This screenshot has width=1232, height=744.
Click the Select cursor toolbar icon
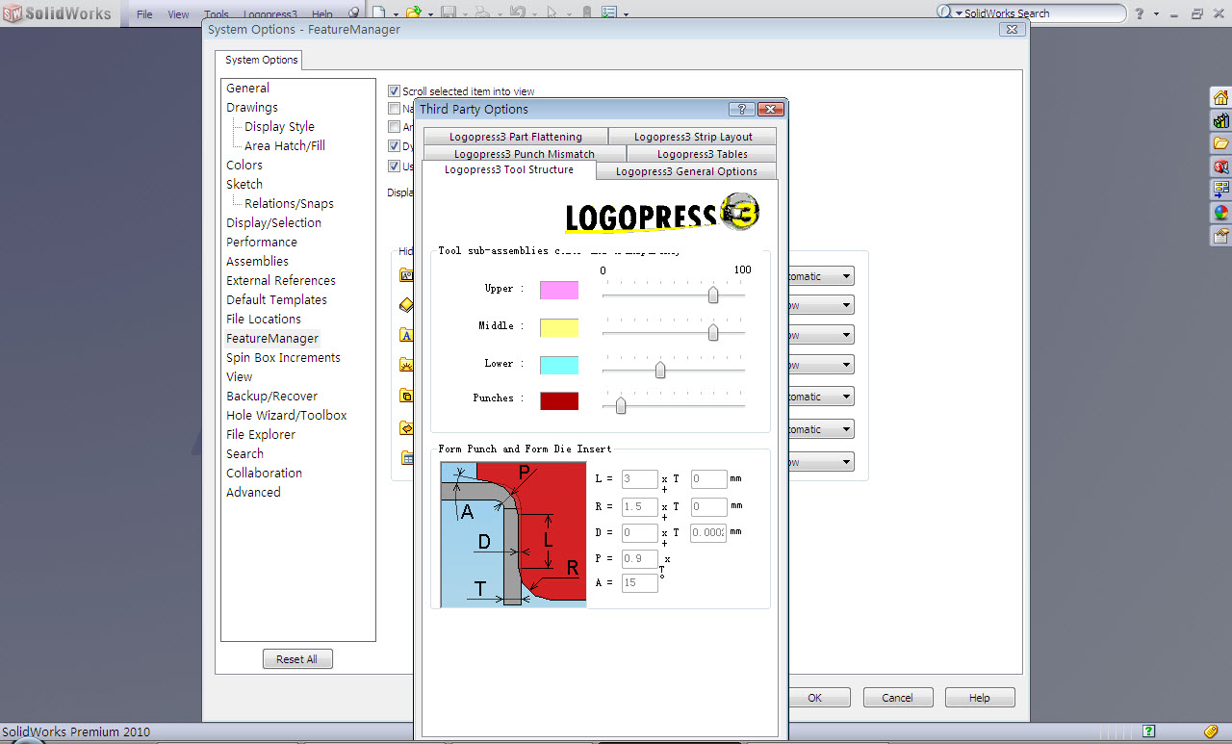pos(552,13)
